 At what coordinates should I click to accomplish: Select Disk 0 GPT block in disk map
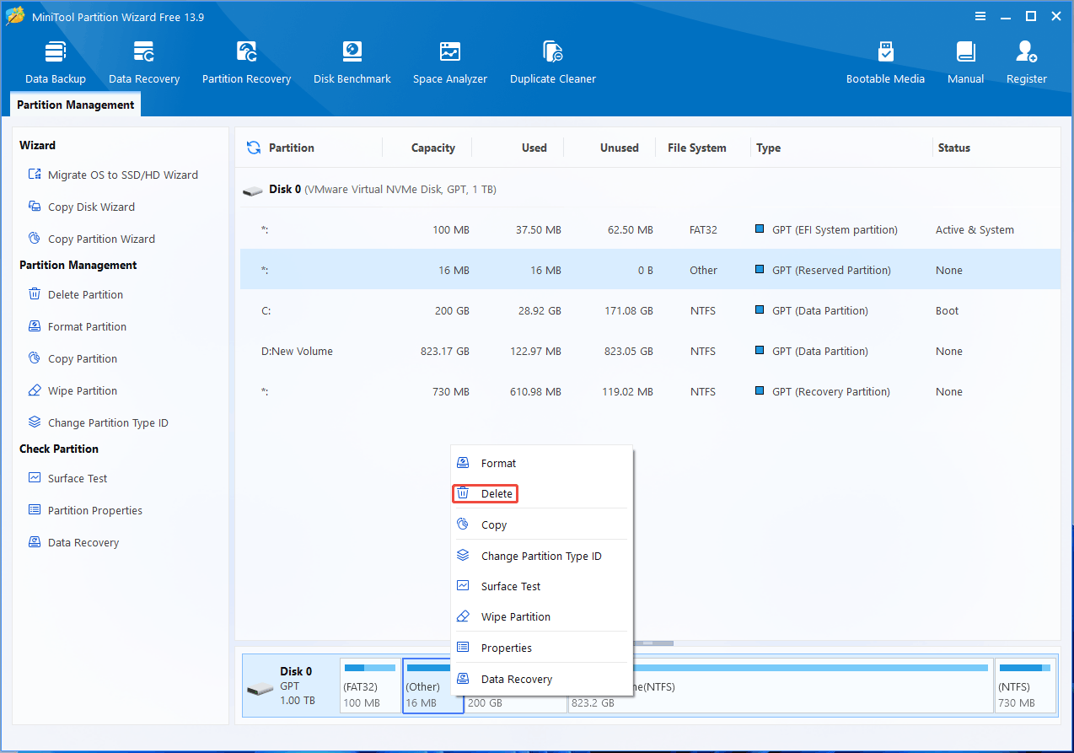click(291, 686)
